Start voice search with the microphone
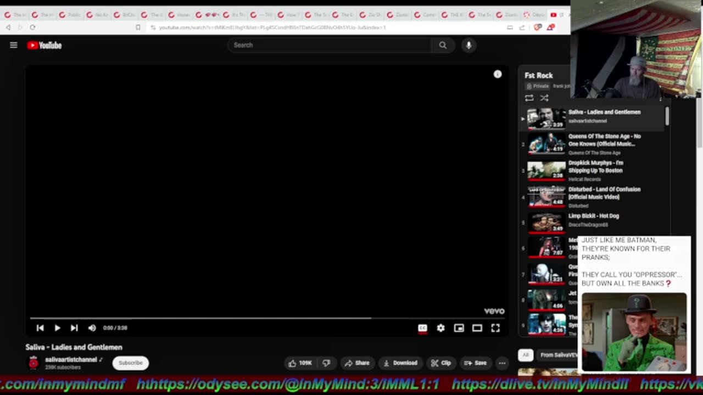The image size is (703, 395). (468, 45)
